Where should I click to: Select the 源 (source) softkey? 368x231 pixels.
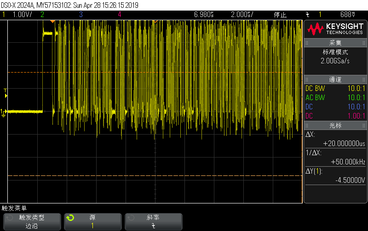click(93, 222)
